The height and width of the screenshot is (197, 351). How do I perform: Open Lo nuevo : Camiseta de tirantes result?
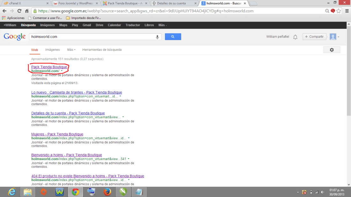(77, 92)
